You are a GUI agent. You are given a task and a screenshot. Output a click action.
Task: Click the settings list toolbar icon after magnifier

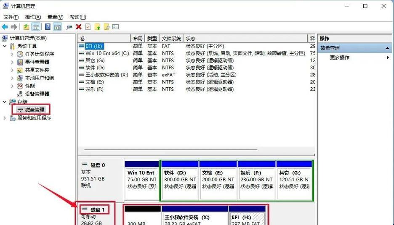click(116, 26)
